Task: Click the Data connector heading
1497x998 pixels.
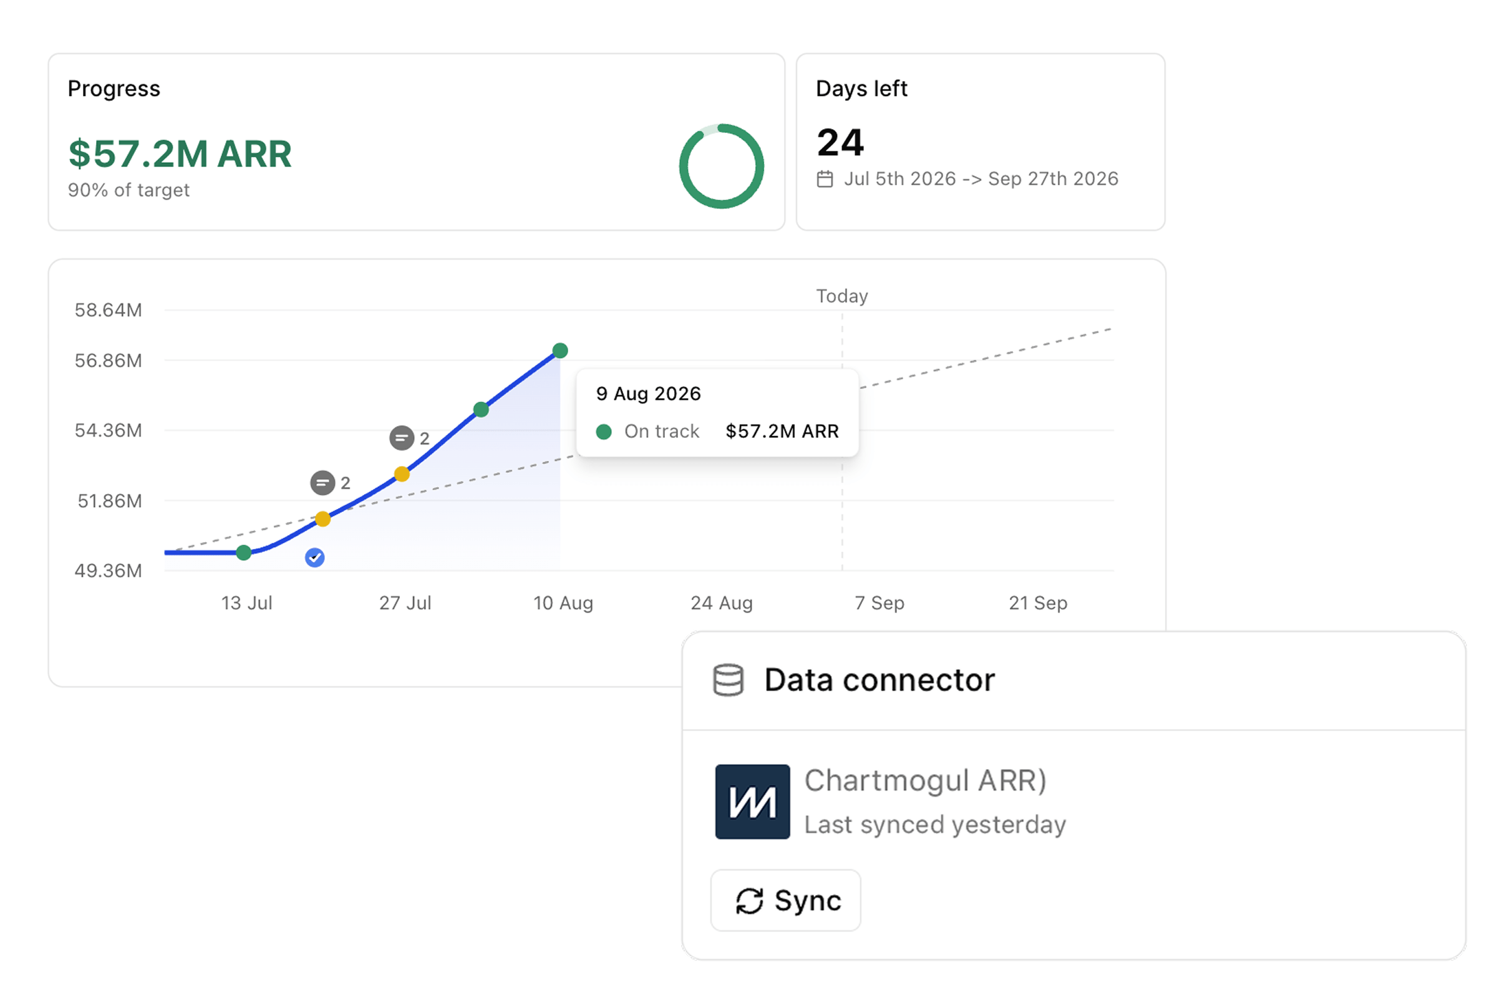Action: point(879,681)
